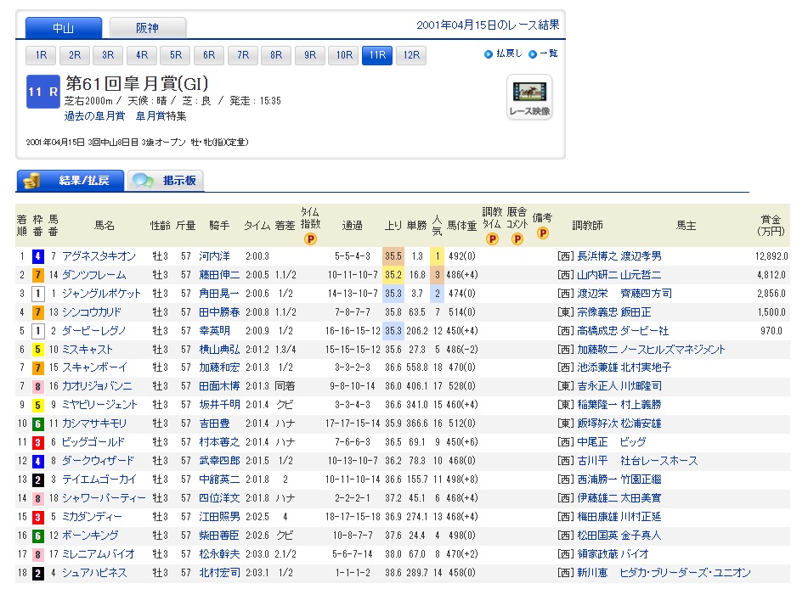Go to race 12R
808x589 pixels.
411,56
